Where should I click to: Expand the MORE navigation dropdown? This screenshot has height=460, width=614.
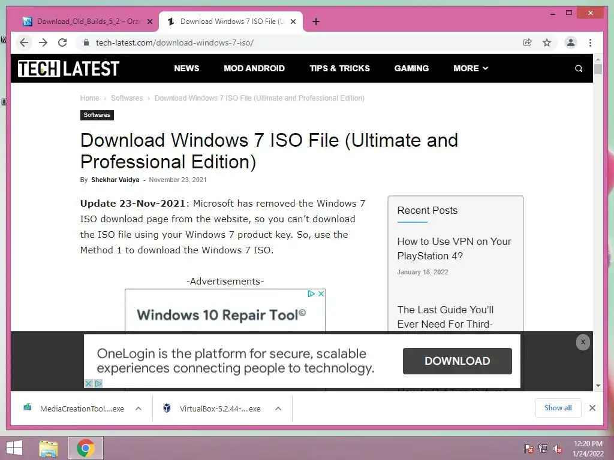[x=471, y=68]
